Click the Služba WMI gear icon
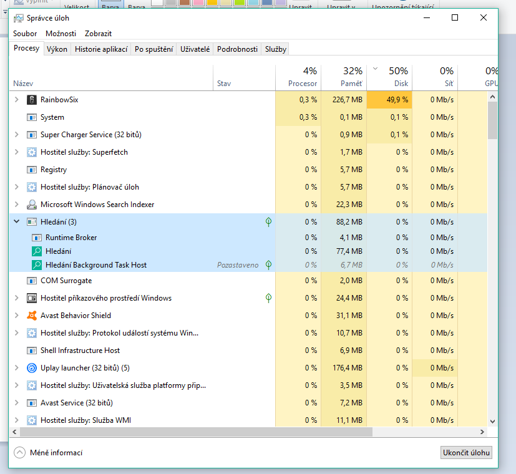 point(32,420)
